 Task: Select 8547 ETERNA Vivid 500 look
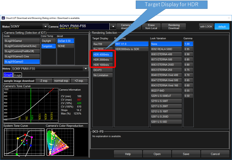point(166,80)
